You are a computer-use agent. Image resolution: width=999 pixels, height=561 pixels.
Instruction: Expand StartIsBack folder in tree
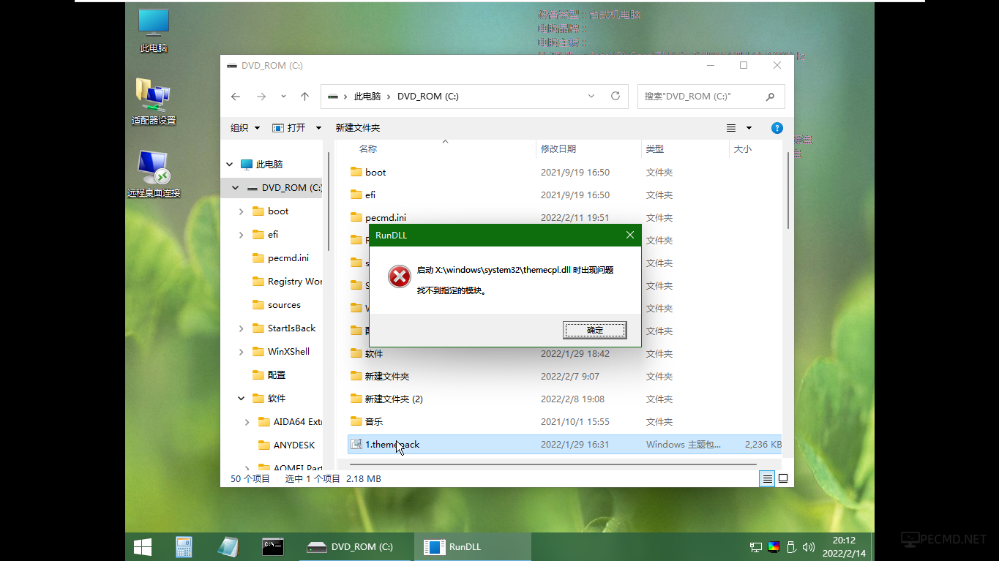tap(242, 328)
